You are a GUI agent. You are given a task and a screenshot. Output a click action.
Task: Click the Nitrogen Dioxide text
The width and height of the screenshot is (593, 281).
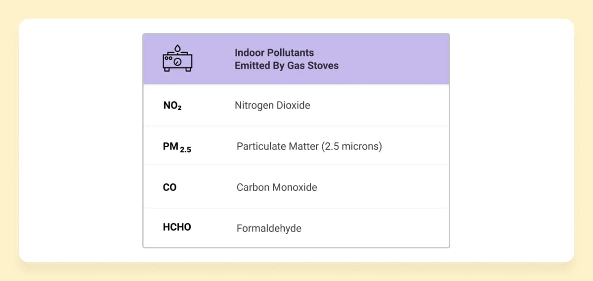[x=272, y=106]
